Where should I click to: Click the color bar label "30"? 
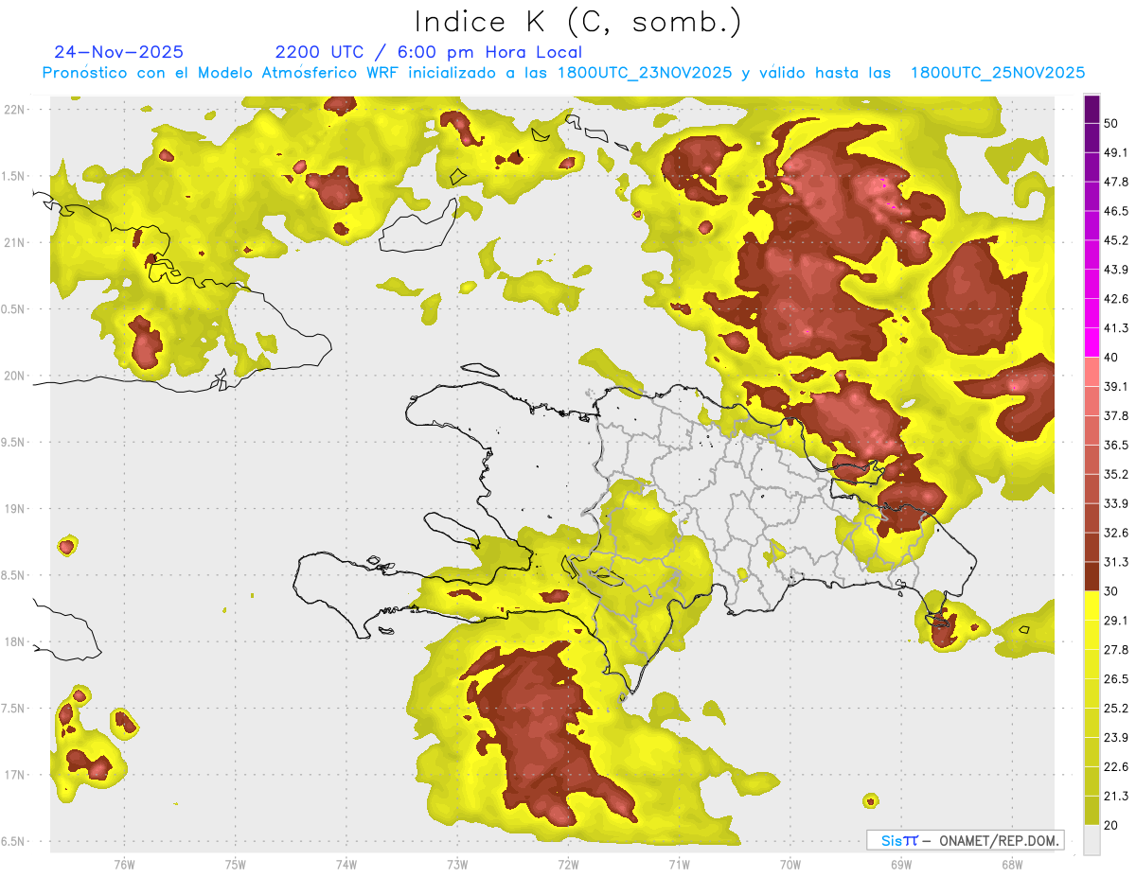point(1112,591)
